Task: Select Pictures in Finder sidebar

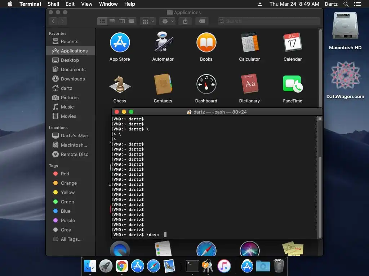Action: point(70,98)
